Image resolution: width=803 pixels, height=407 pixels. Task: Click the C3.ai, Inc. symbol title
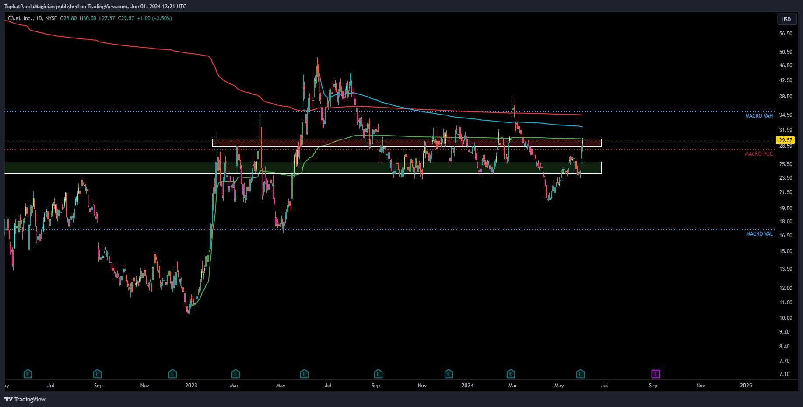pyautogui.click(x=20, y=18)
